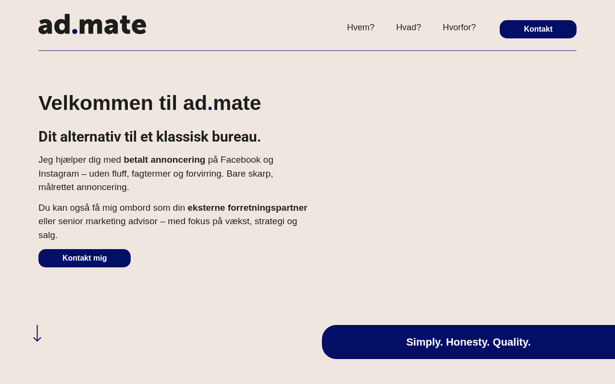Viewport: 615px width, 384px height.
Task: Click the horizontal divider under the header
Action: 307,50
